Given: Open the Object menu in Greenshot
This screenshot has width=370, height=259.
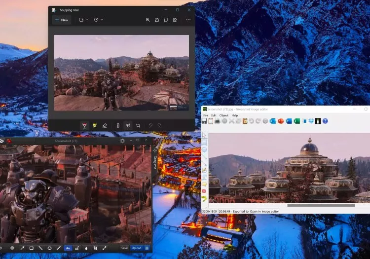Looking at the screenshot, I should pyautogui.click(x=223, y=115).
